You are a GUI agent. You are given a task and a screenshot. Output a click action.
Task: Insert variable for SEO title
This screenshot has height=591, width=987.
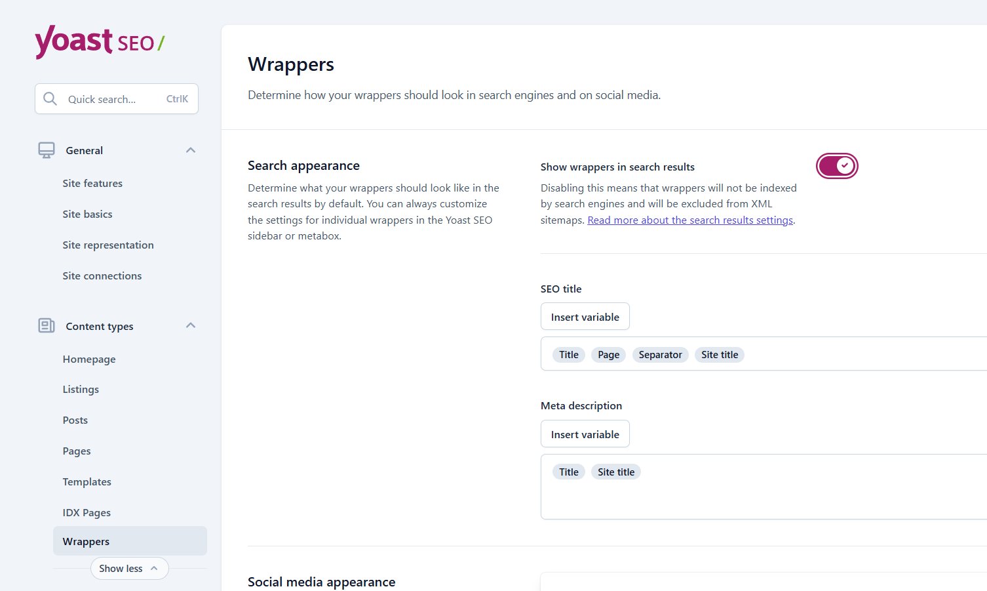coord(585,317)
